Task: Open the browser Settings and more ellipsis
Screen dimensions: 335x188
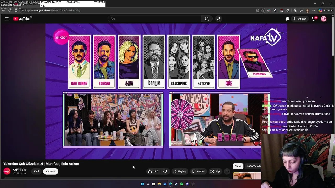Action: 314,10
